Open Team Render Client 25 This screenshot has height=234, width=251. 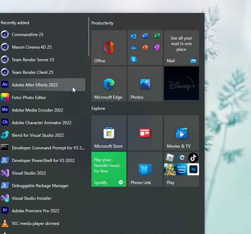pyautogui.click(x=43, y=72)
